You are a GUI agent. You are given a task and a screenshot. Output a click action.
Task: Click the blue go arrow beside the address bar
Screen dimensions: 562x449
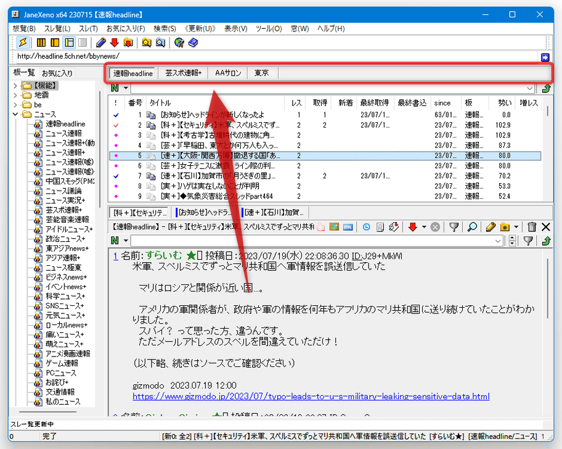pos(545,57)
